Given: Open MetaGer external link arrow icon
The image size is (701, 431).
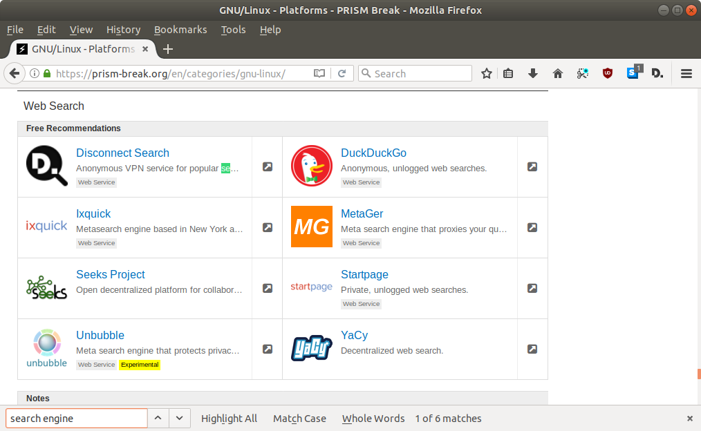Looking at the screenshot, I should coord(532,227).
